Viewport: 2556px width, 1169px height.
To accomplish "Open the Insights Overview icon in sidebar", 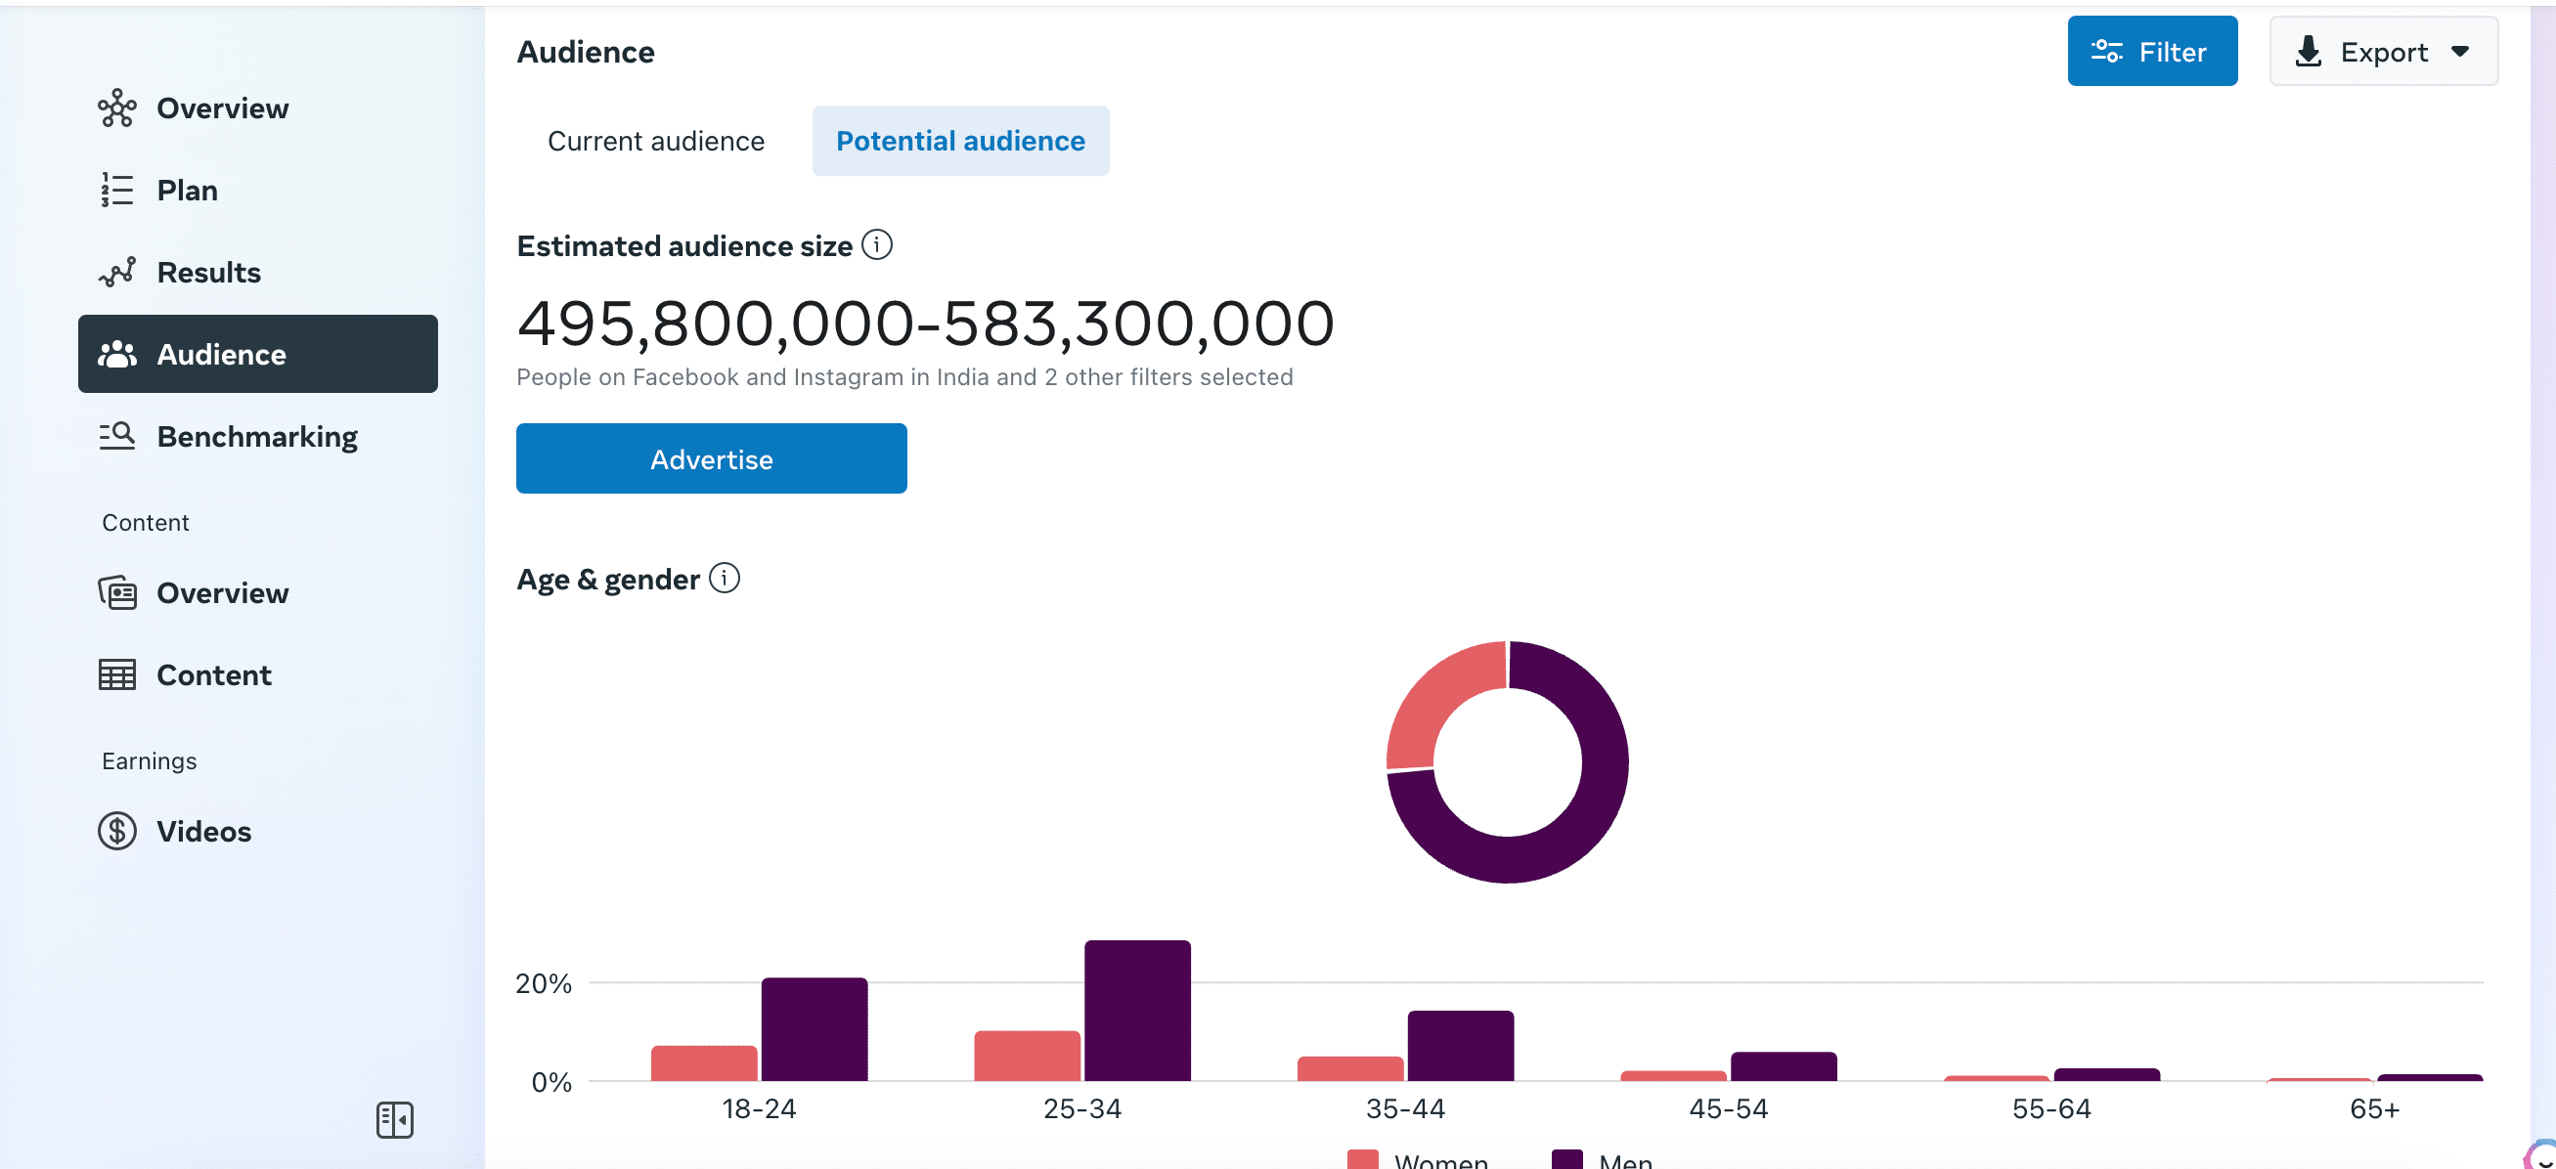I will click(117, 108).
